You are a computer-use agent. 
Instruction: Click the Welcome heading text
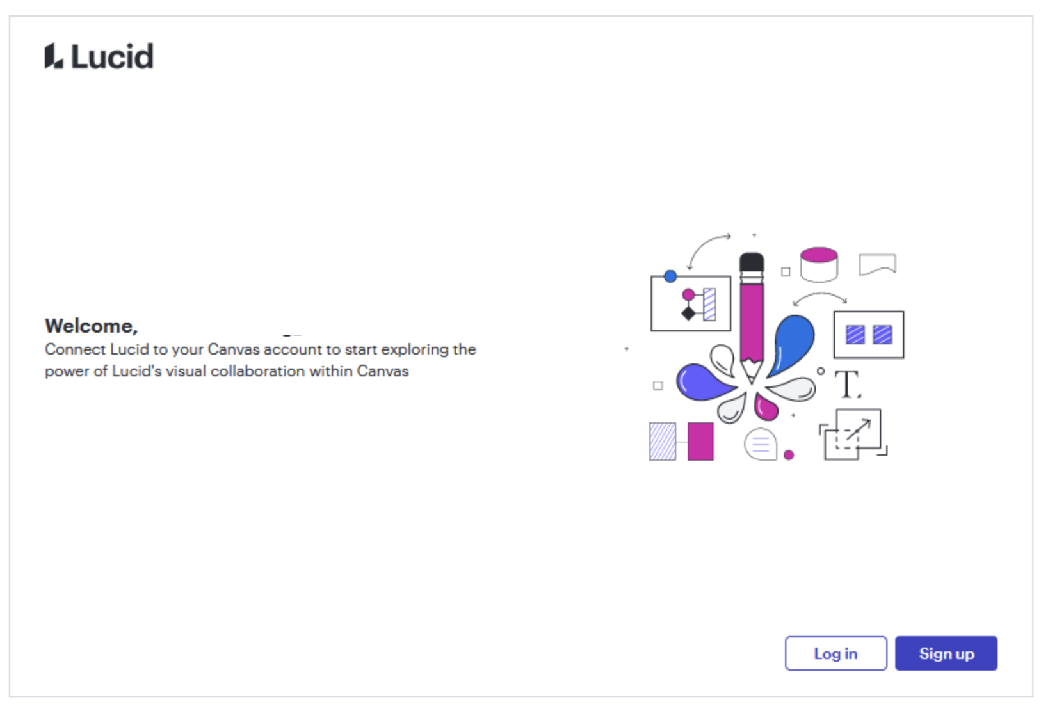(92, 326)
